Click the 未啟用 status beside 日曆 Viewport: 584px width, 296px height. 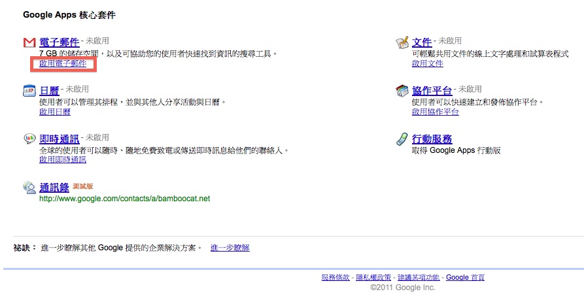77,89
